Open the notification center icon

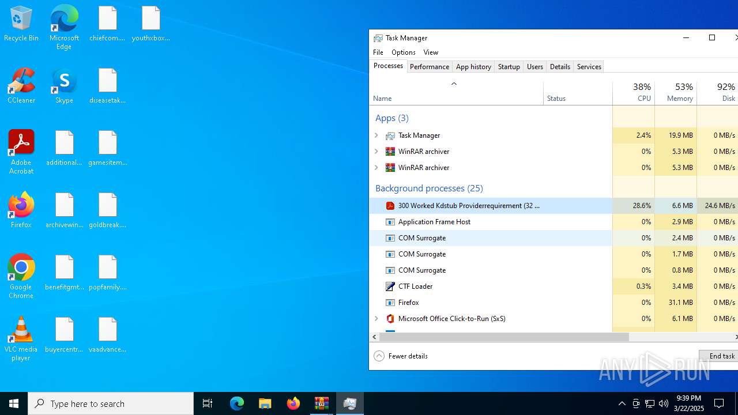coord(719,403)
